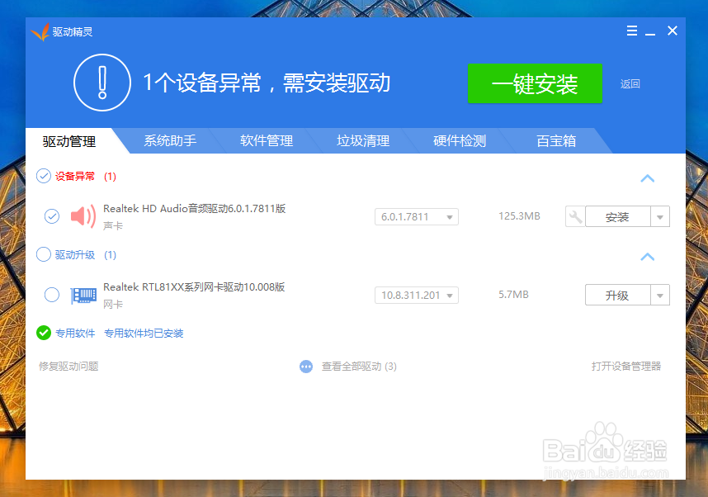The width and height of the screenshot is (708, 497).
Task: Open the hamburger menu icon top right
Action: (631, 31)
